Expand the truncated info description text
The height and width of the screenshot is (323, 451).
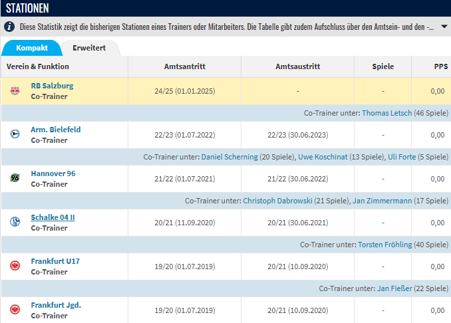pos(440,27)
